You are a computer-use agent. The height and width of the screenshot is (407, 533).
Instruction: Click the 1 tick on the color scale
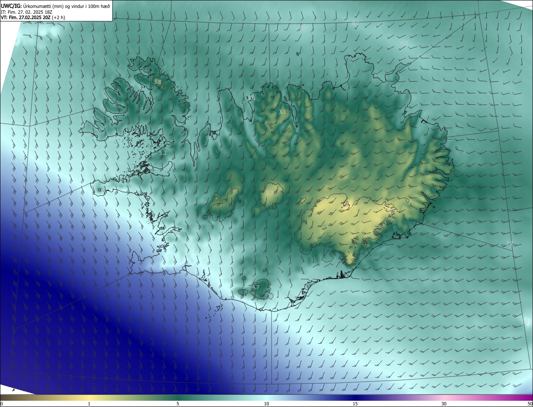89,404
